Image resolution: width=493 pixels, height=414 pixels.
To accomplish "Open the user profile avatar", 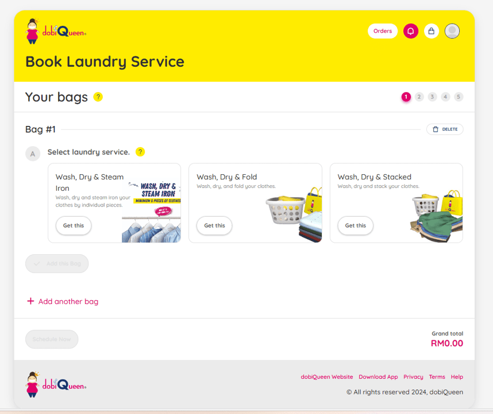I will tap(452, 31).
